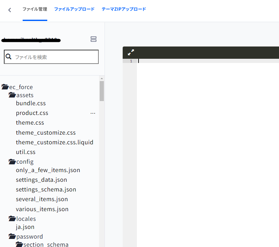279x247 pixels.
Task: Collapse the config folder
Action: (12, 161)
